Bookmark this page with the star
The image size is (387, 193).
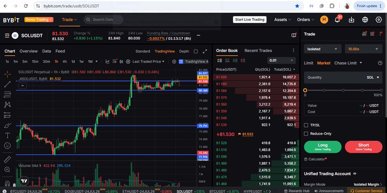tap(297, 6)
